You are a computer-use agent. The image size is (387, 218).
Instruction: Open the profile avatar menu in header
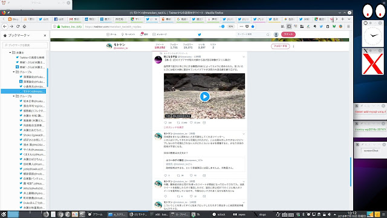tap(276, 35)
